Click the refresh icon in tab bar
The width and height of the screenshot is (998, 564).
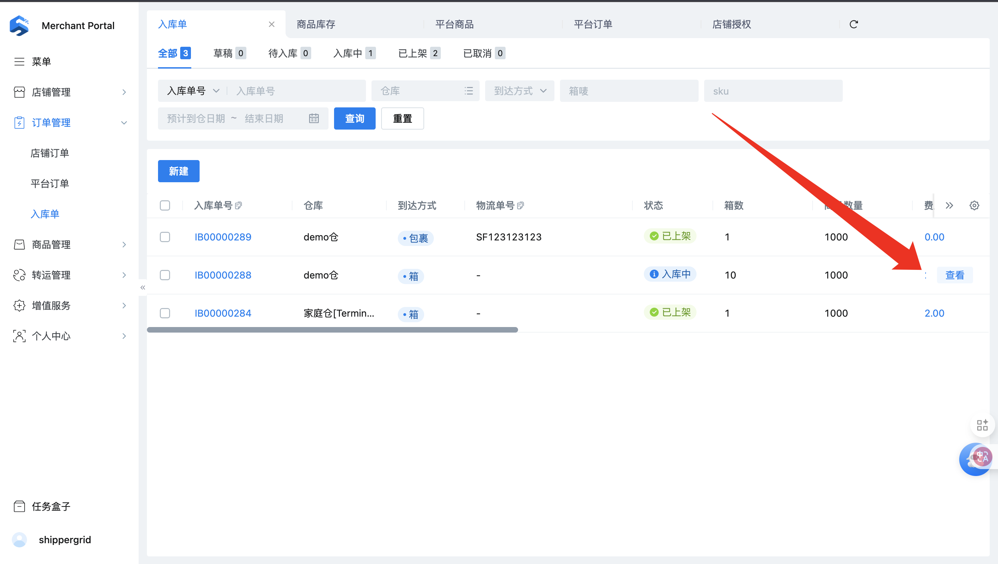click(x=853, y=24)
